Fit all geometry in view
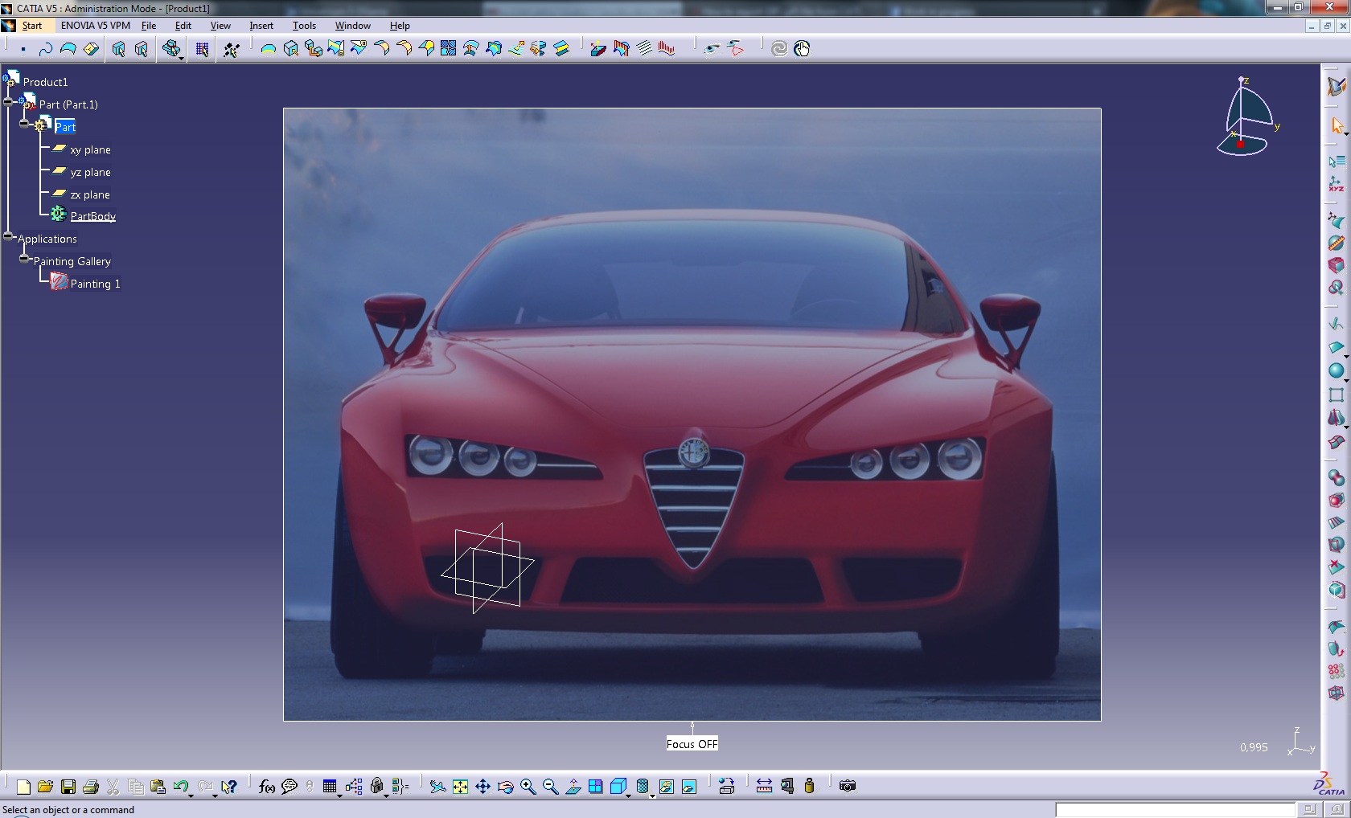 (460, 787)
